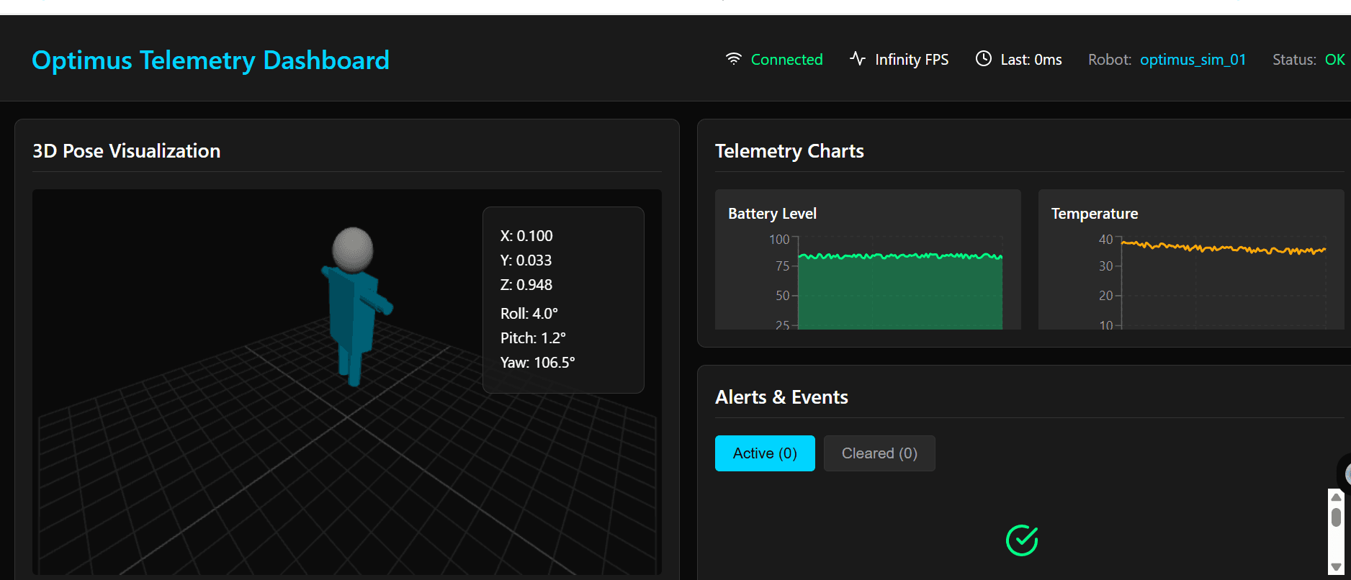Switch to the Active (0) alerts tab
The height and width of the screenshot is (580, 1351).
coord(765,453)
